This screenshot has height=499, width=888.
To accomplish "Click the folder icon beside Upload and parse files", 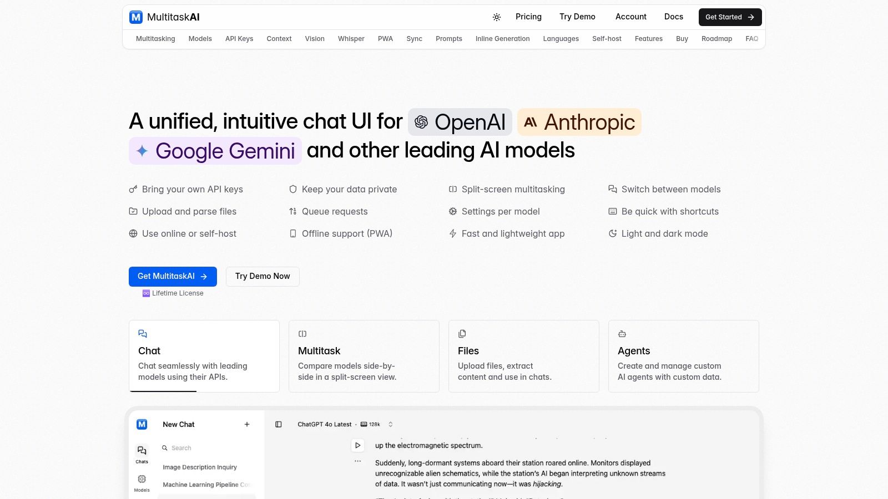I will (133, 211).
